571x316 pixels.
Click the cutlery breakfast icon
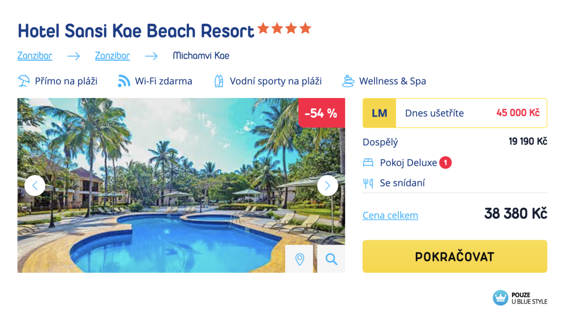pyautogui.click(x=368, y=183)
